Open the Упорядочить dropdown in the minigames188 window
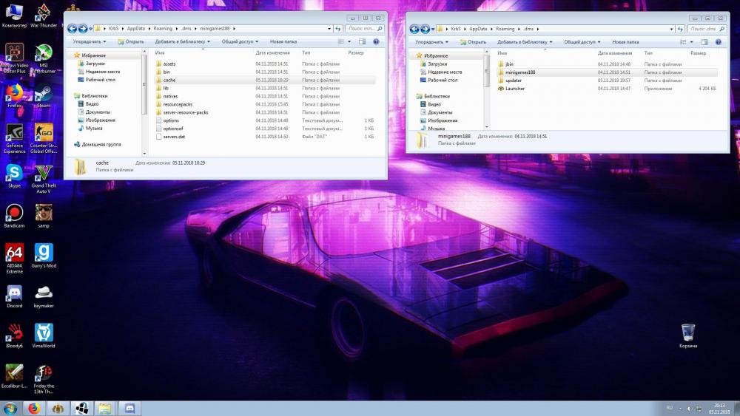This screenshot has height=416, width=740. point(90,42)
